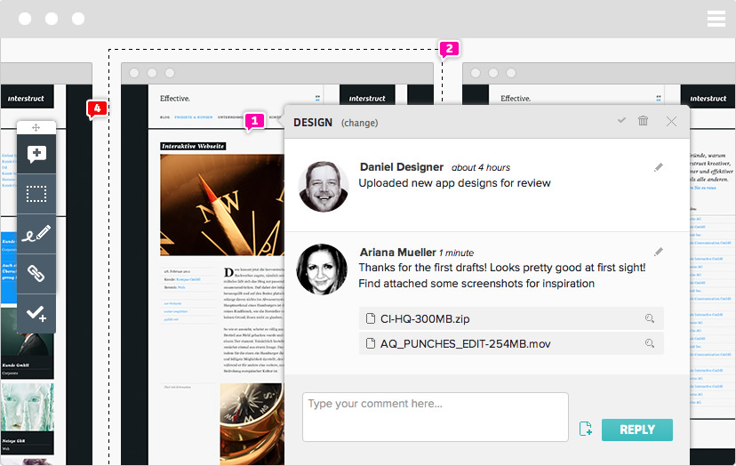
Task: Open red comment marker number 4
Action: coord(97,109)
